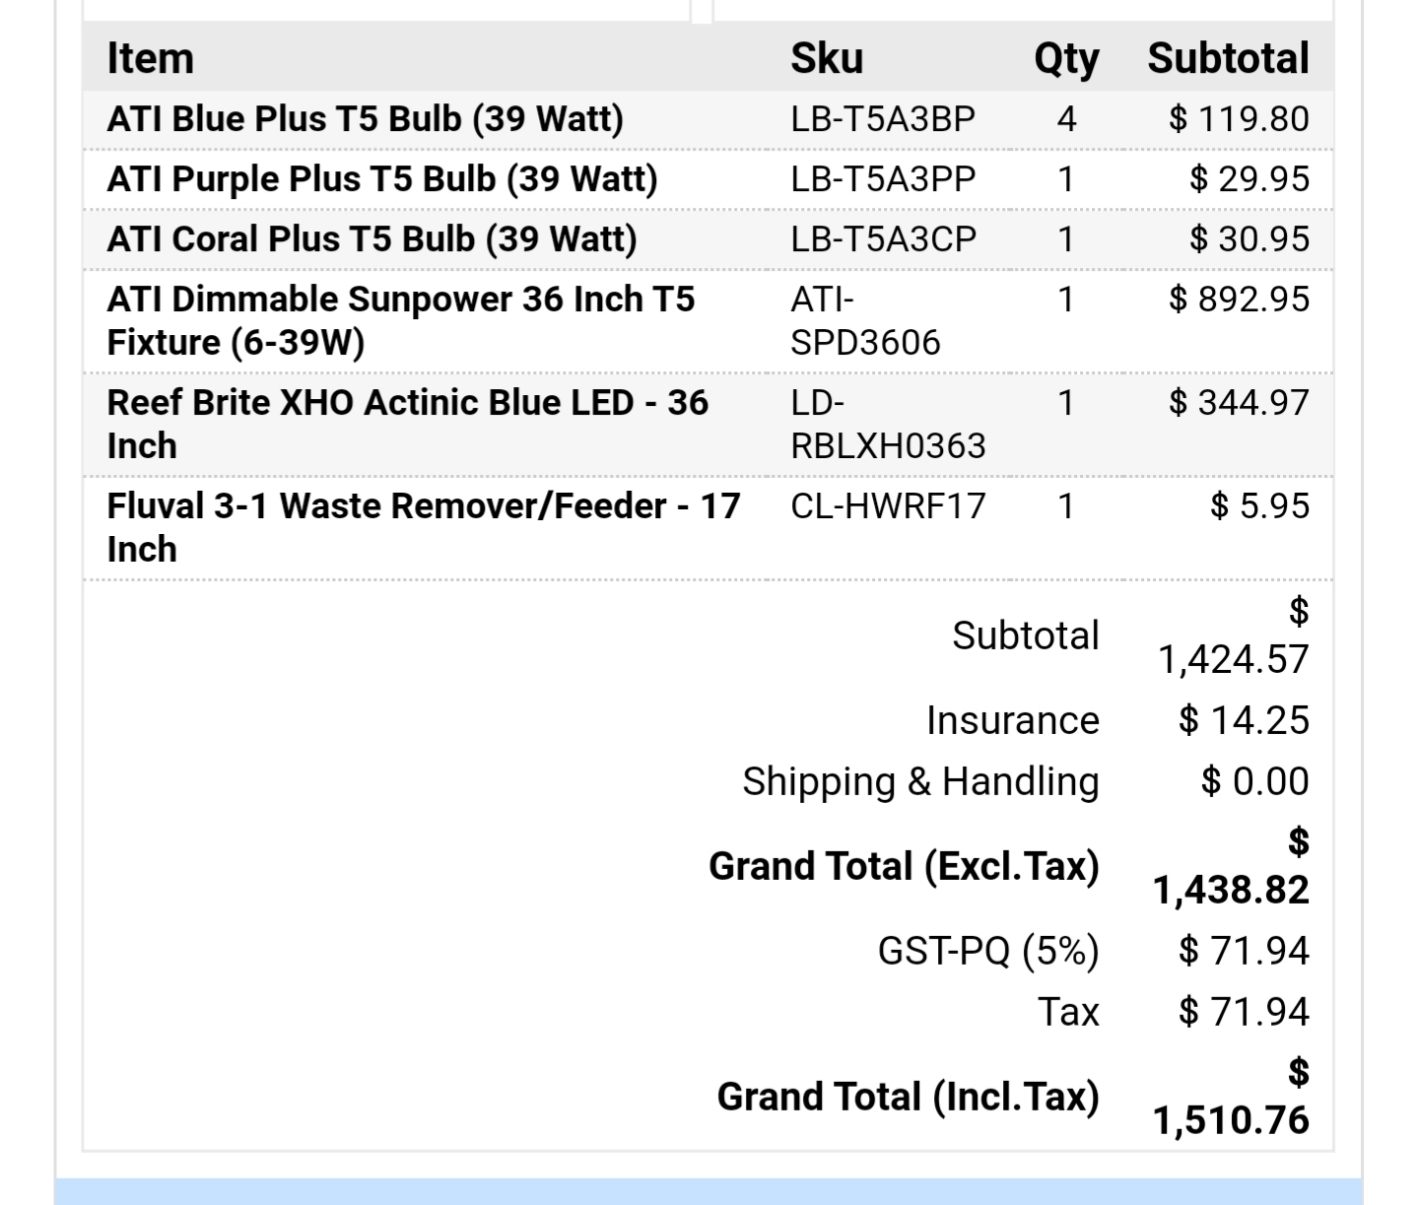1417x1205 pixels.
Task: Click the quantity 4 for Blue Plus bulbs
Action: tap(1065, 119)
